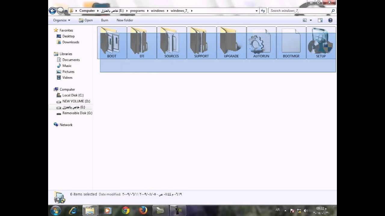Expand the arrow after programs breadcrumb
The height and width of the screenshot is (216, 385).
pyautogui.click(x=148, y=11)
